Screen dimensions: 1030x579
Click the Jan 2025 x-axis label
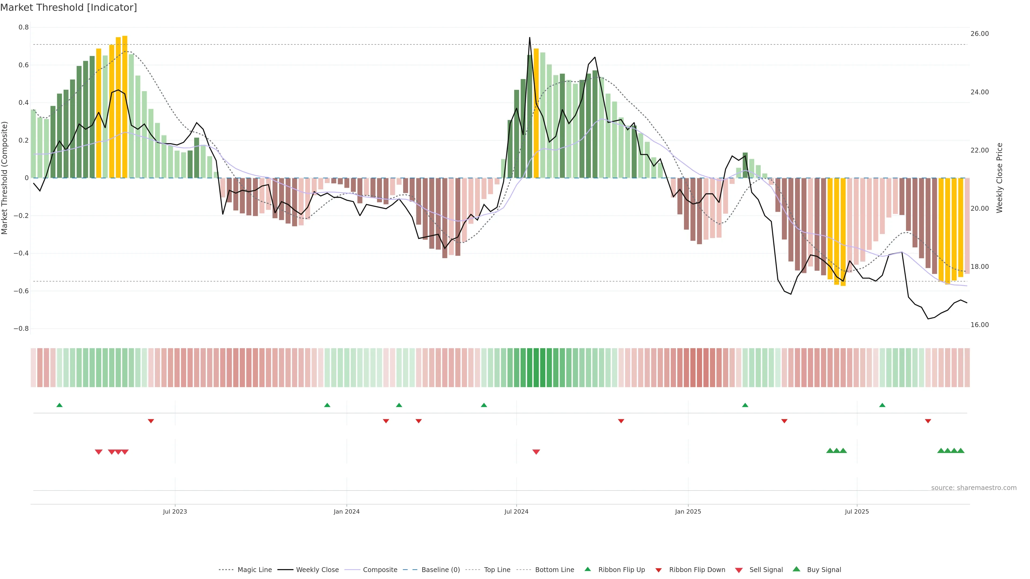tap(688, 511)
